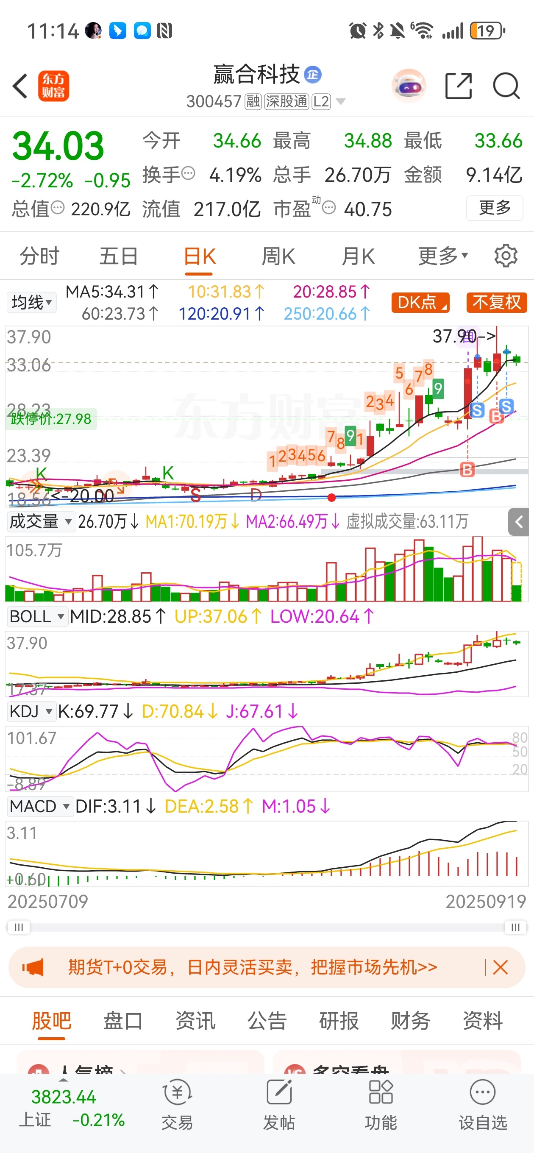The height and width of the screenshot is (1153, 534).
Task: Tap the 跌停价:27.98 label
Action: (x=50, y=419)
